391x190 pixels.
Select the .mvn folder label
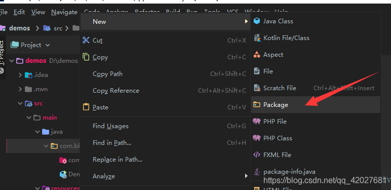(x=41, y=89)
